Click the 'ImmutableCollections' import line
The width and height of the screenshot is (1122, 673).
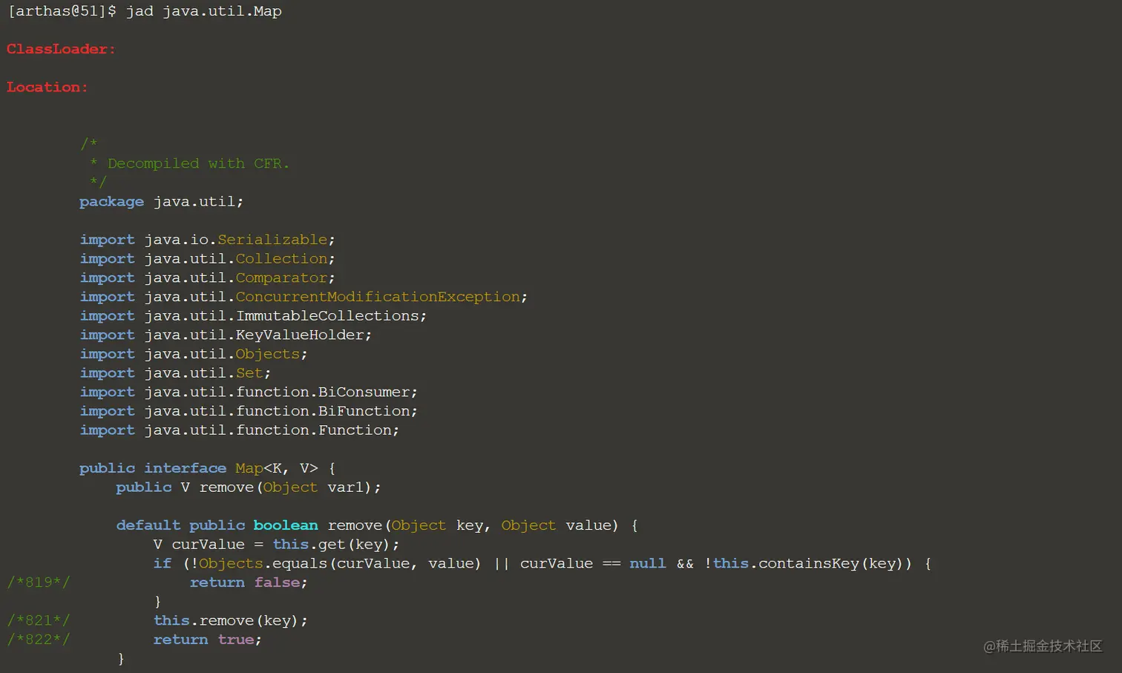click(253, 316)
